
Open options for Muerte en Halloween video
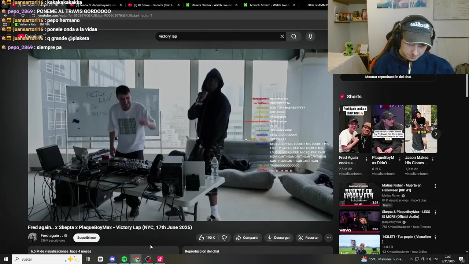coord(435,186)
